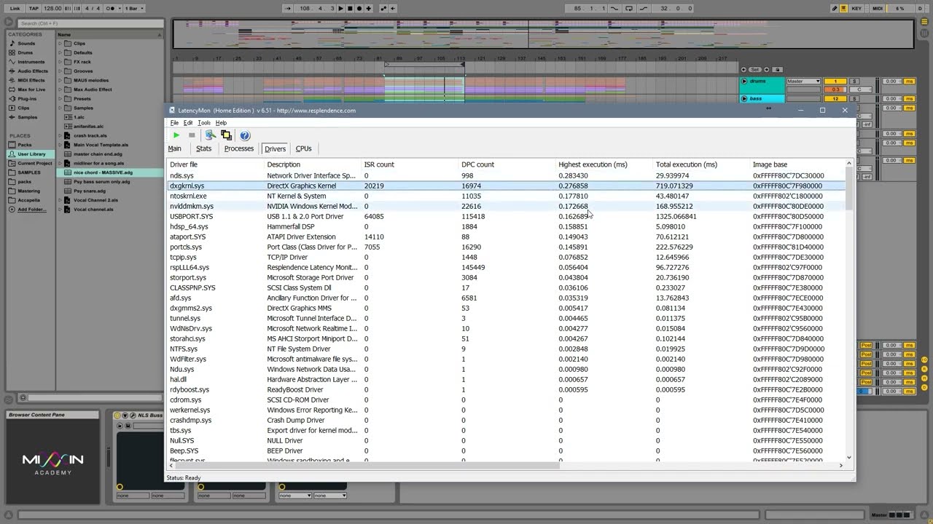Click Ableton's arrangement Record button
The width and height of the screenshot is (933, 524).
359,9
